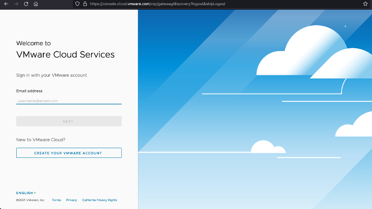
Task: Click the 'VMware Cloud Services' heading
Action: (x=66, y=54)
